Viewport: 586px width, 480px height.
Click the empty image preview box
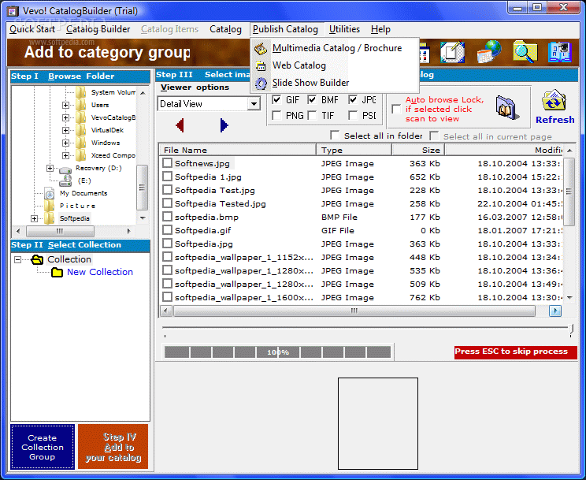click(378, 423)
